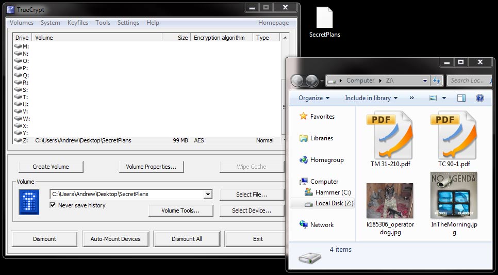This screenshot has width=498, height=275.
Task: Open view options dropdown arrow in Explorer
Action: pos(444,98)
